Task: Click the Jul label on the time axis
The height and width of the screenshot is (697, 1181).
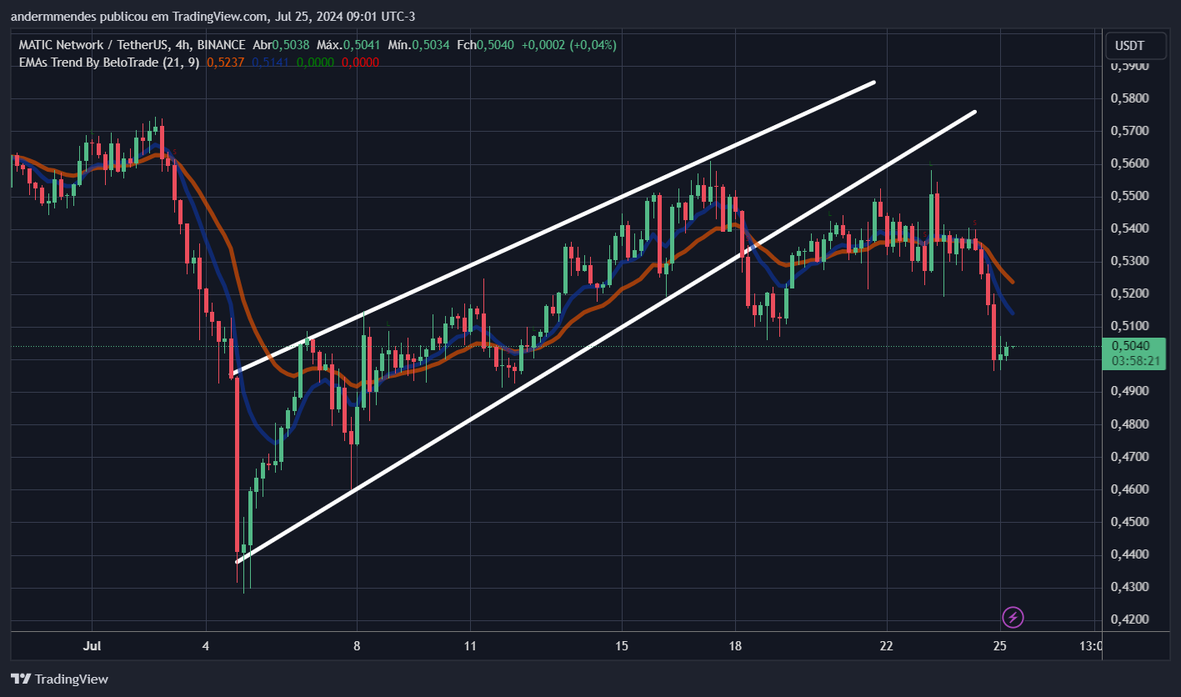Action: (93, 646)
